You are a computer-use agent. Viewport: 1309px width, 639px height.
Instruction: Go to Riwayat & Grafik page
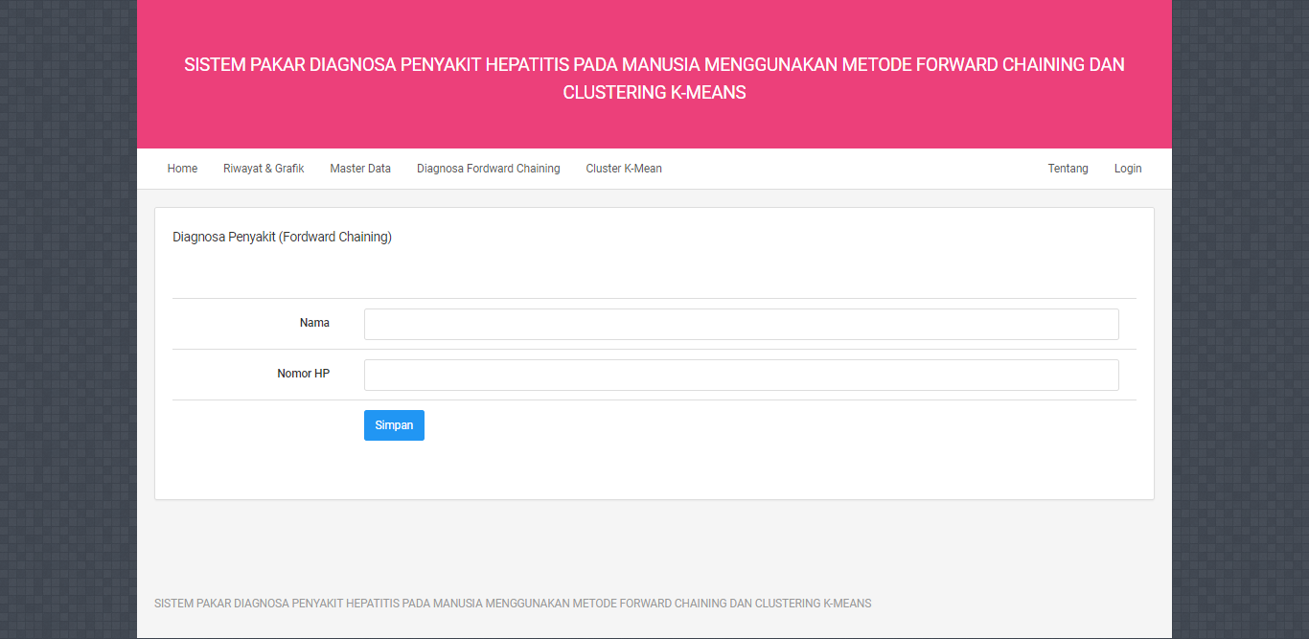pyautogui.click(x=264, y=169)
